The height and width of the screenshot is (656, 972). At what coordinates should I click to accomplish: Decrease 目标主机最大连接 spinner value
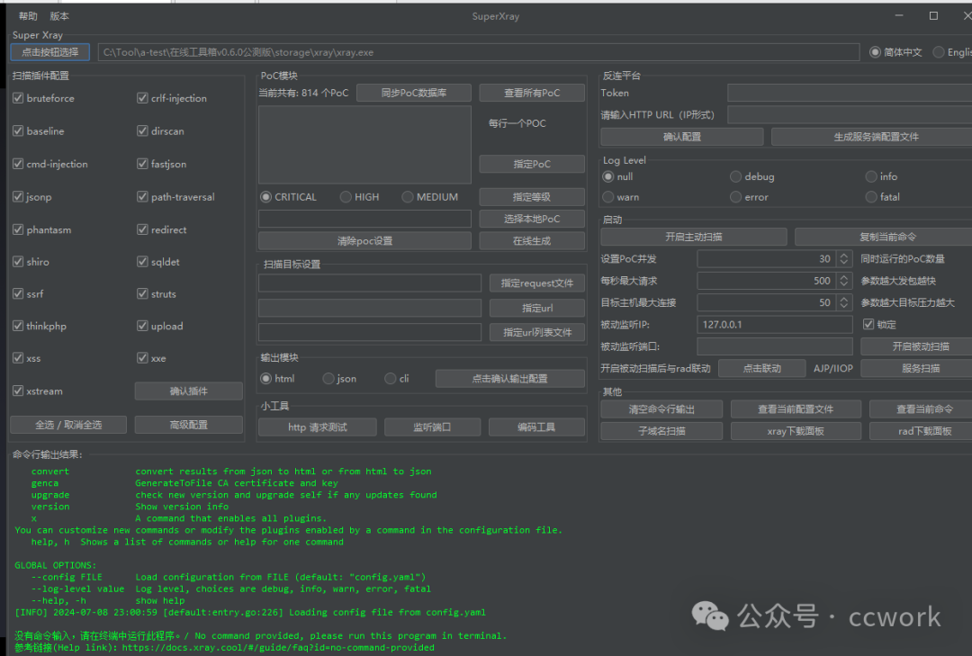843,306
